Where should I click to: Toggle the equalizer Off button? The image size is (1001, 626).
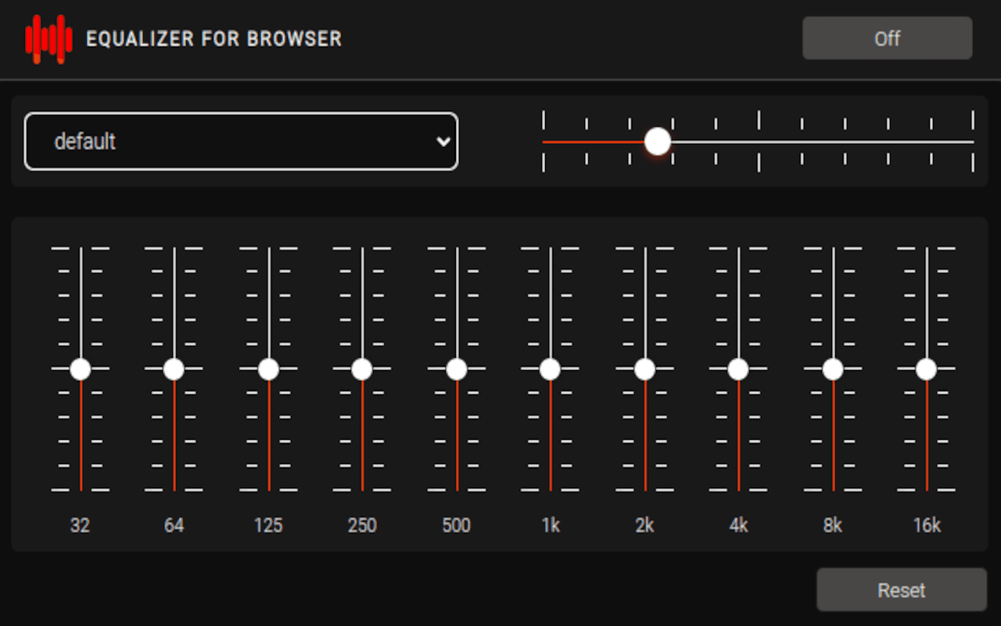(888, 38)
